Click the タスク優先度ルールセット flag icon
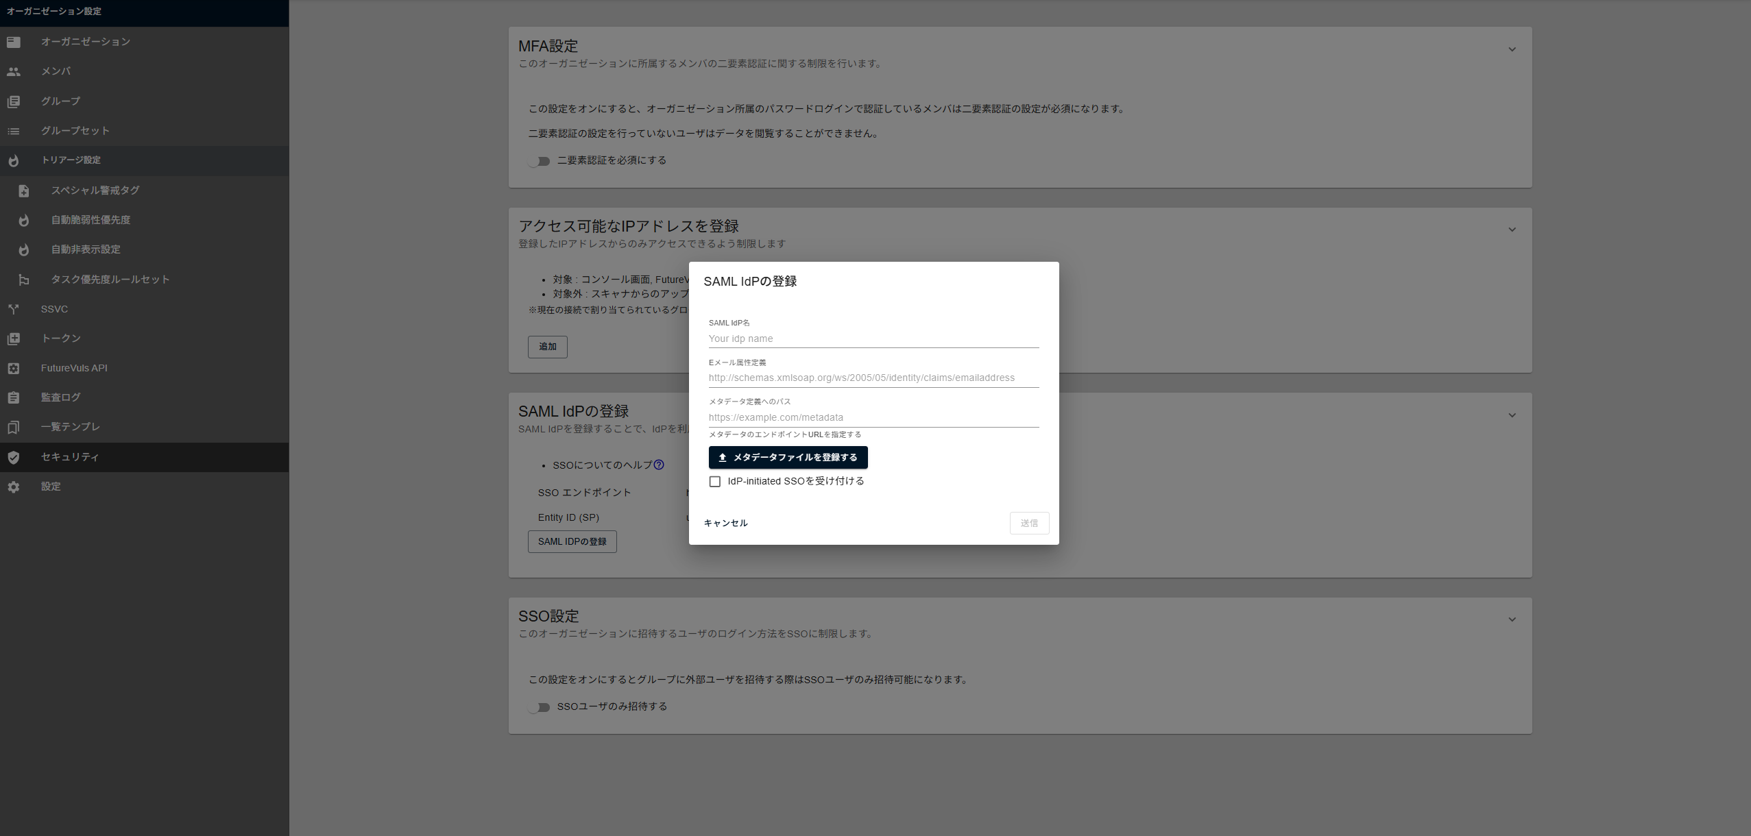The width and height of the screenshot is (1751, 836). tap(24, 280)
